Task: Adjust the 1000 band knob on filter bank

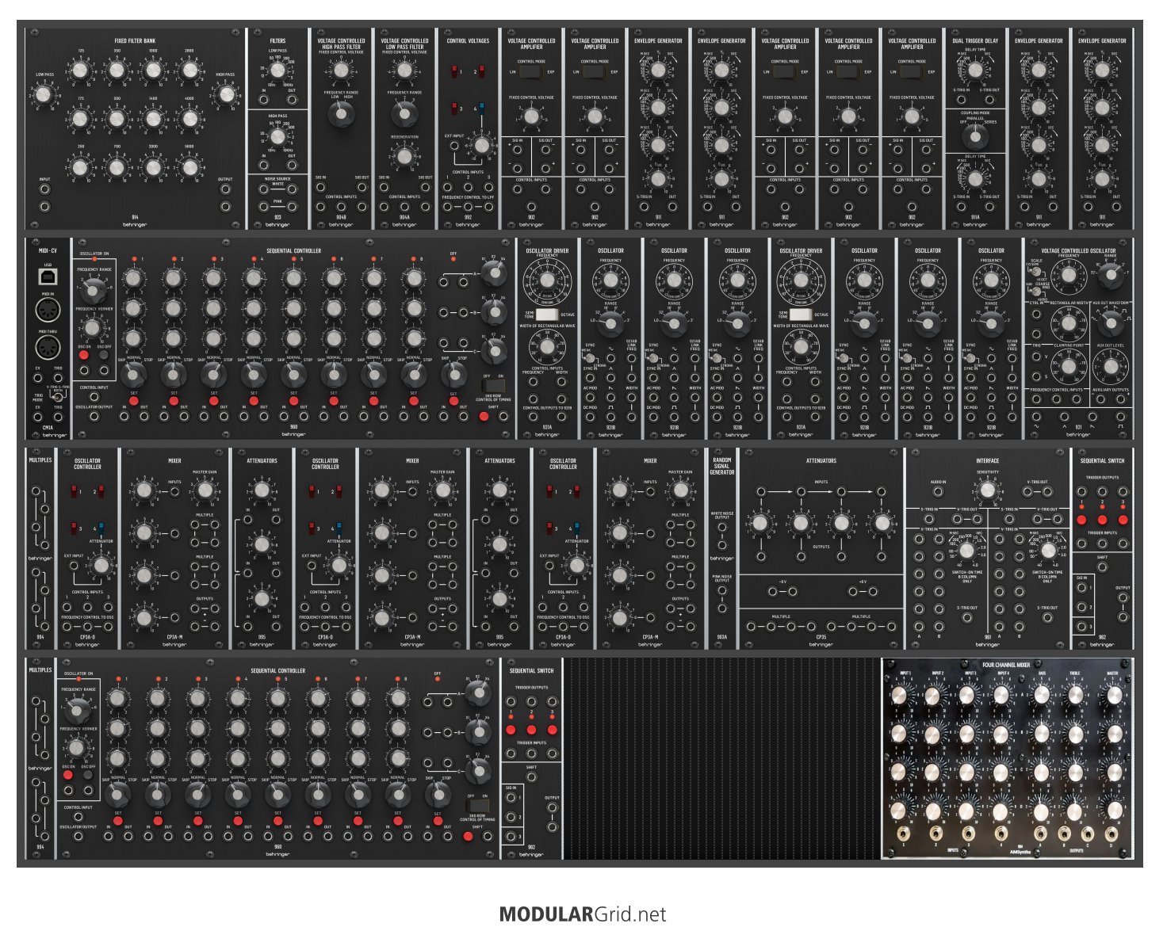Action: 153,72
